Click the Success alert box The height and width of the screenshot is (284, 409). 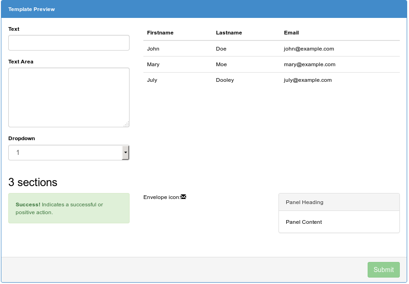click(x=68, y=208)
